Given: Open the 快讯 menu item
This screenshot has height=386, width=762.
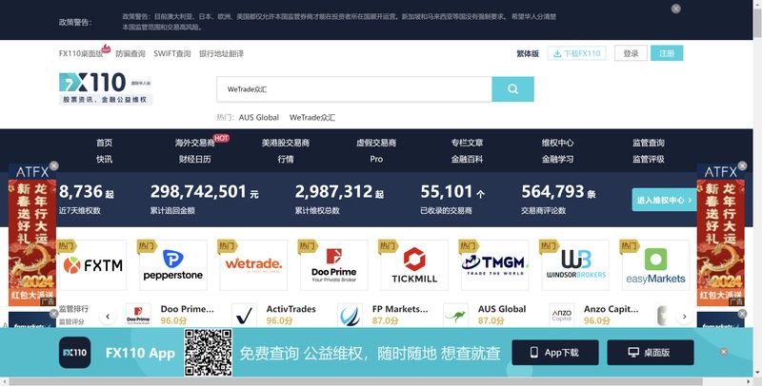Looking at the screenshot, I should point(104,159).
